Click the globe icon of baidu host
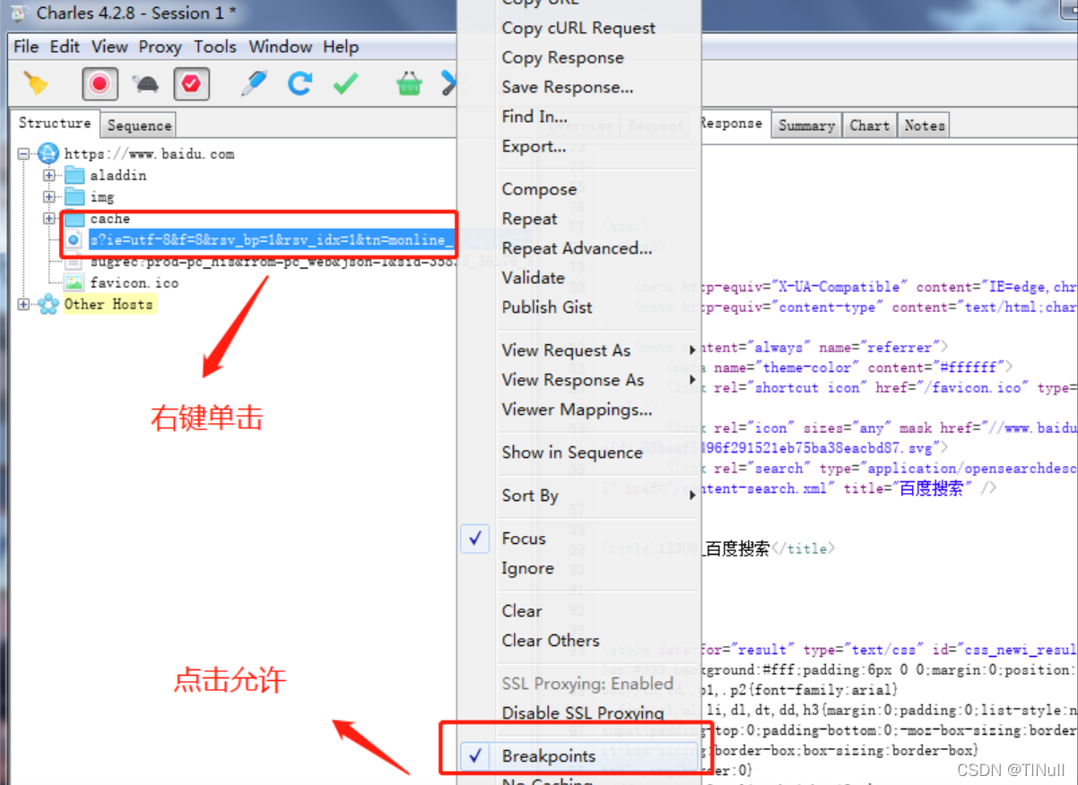 (x=48, y=154)
